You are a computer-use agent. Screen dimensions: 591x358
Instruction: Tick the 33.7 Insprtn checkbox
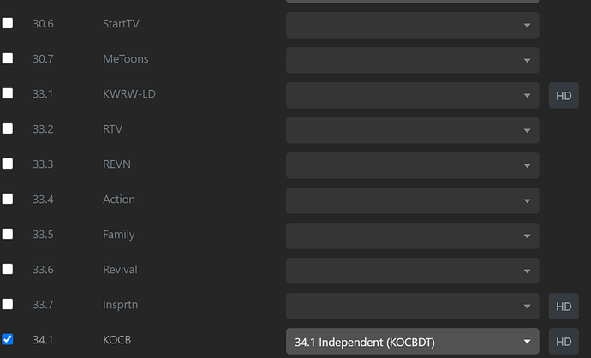click(8, 304)
